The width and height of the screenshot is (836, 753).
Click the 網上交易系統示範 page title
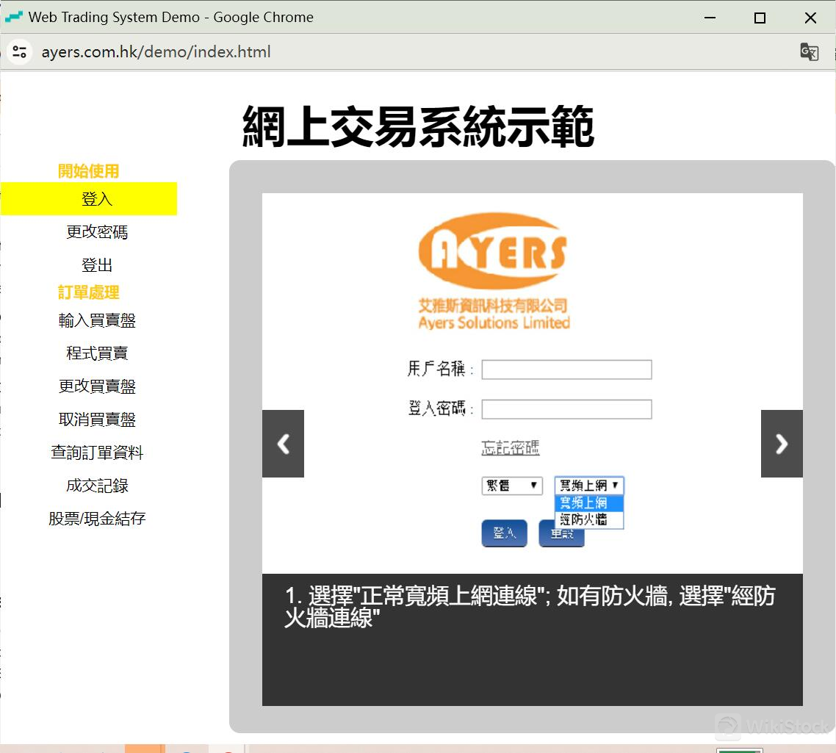click(x=418, y=126)
